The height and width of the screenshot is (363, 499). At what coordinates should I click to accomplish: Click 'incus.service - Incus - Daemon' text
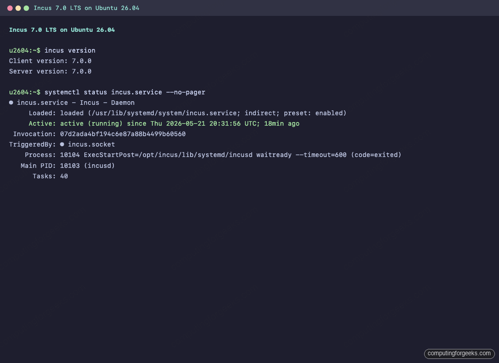(x=76, y=103)
